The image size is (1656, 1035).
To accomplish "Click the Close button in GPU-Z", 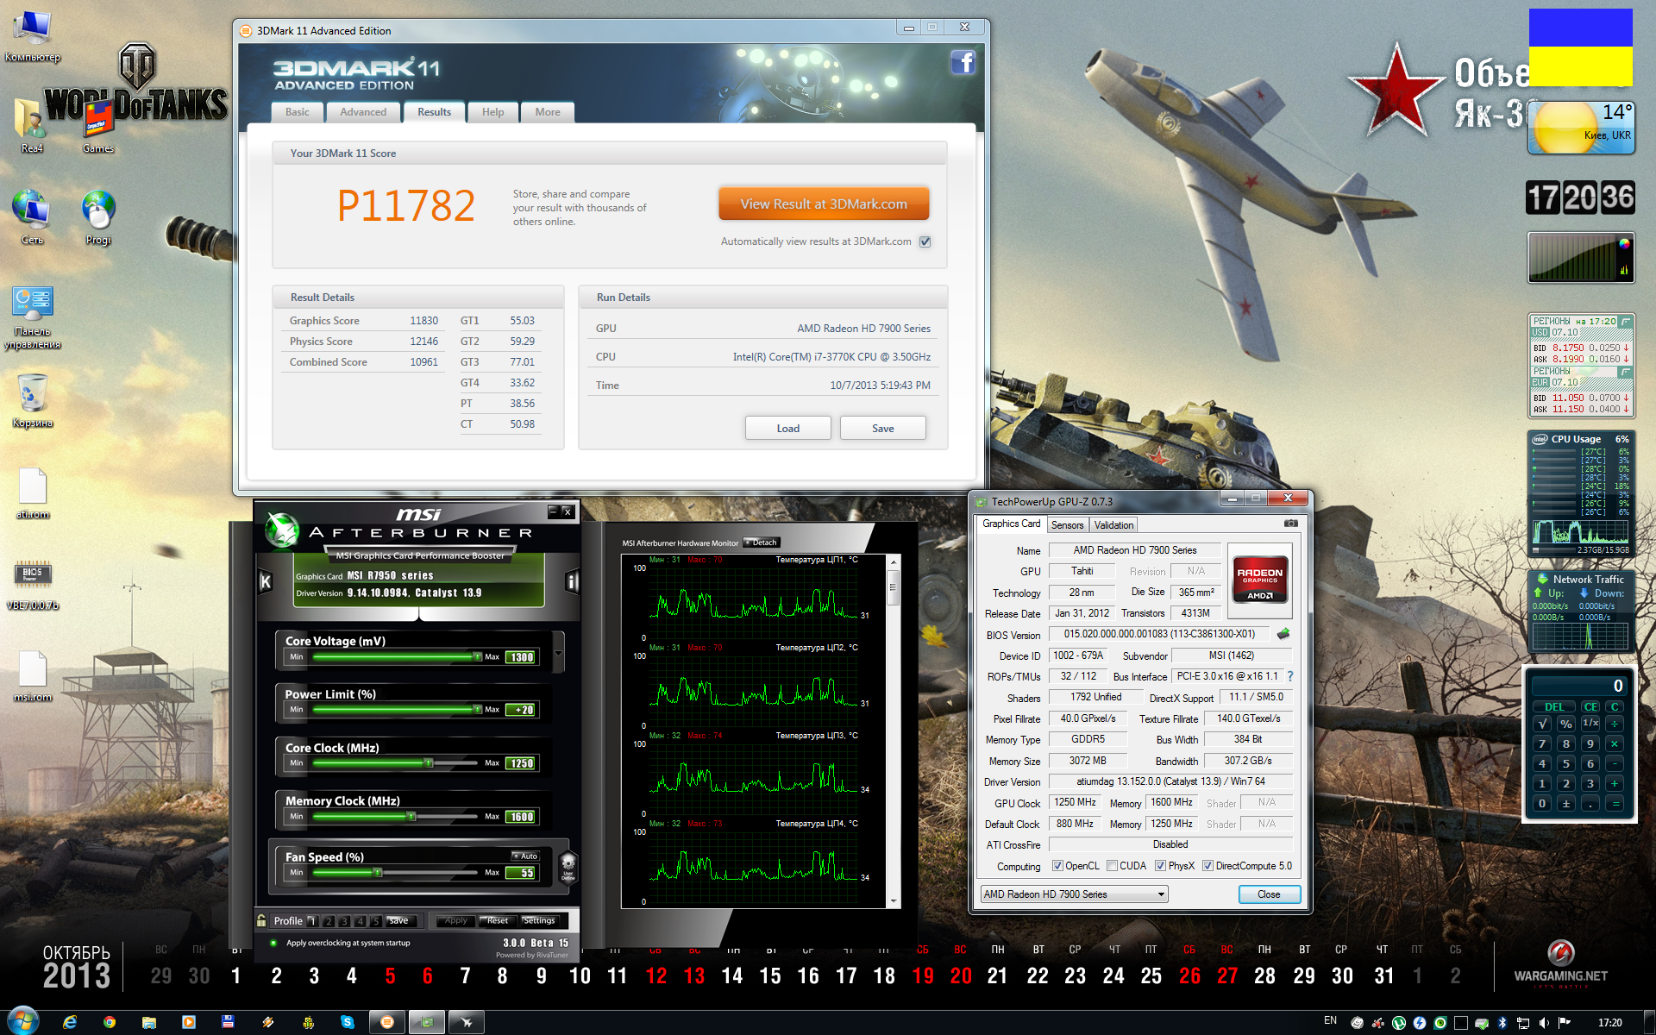I will point(1269,894).
